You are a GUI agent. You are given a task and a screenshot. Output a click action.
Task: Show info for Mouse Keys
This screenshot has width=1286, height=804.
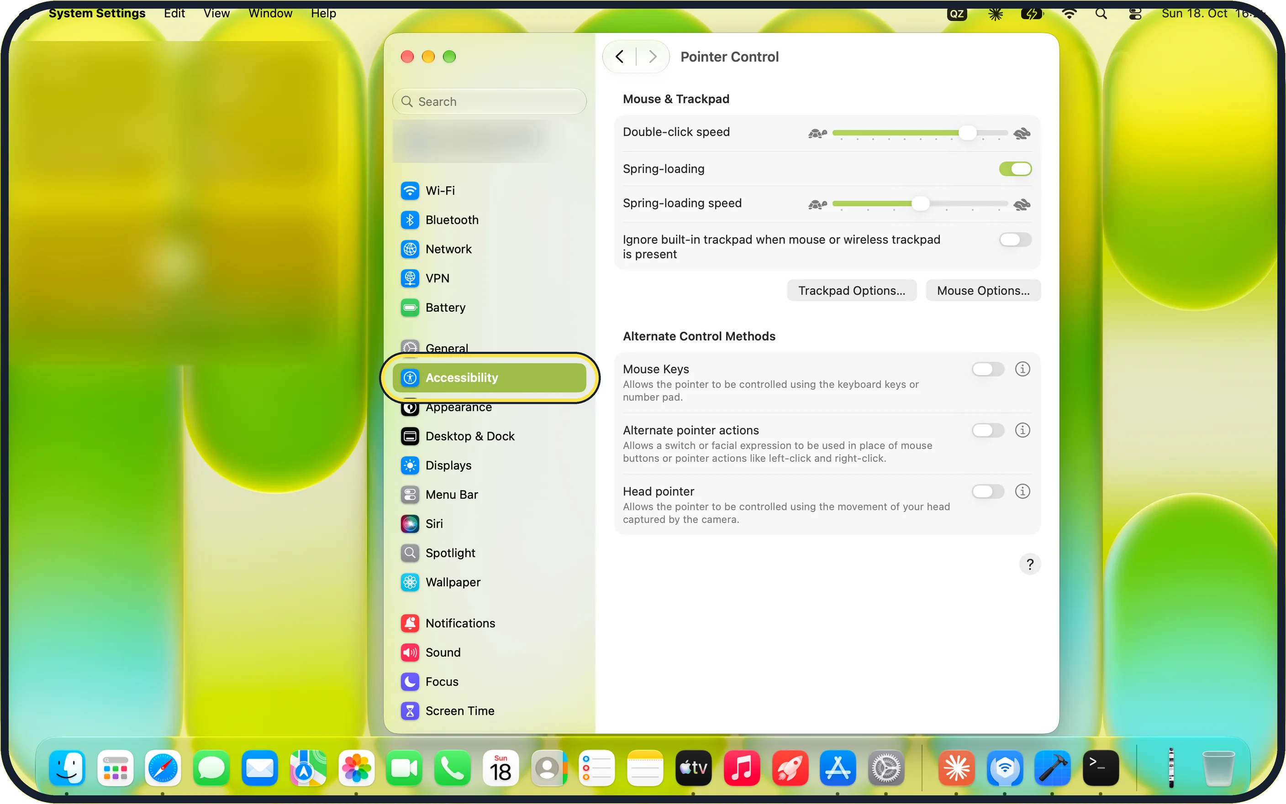click(x=1022, y=369)
